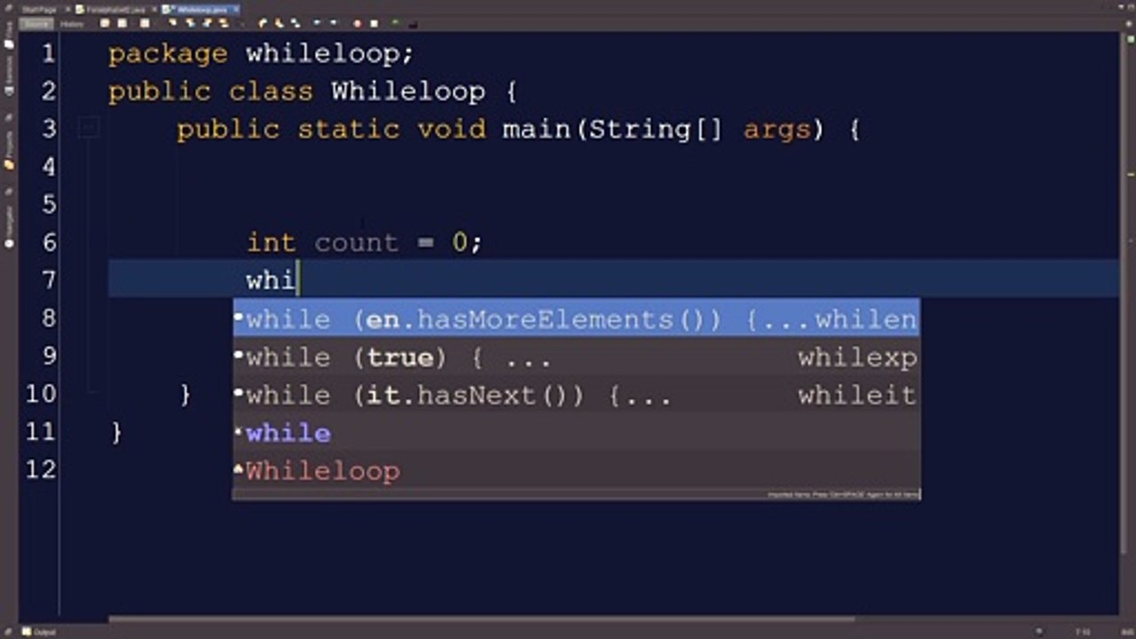Click the cursor position indicator in status bar
The width and height of the screenshot is (1136, 639).
[x=1083, y=631]
